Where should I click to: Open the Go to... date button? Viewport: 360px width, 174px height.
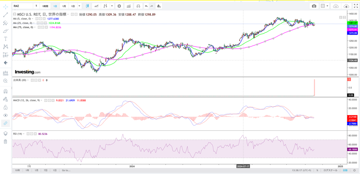pos(66,170)
